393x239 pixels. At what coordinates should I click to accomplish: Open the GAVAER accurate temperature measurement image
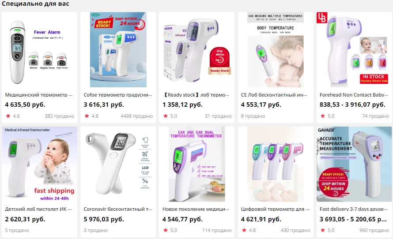[354, 164]
